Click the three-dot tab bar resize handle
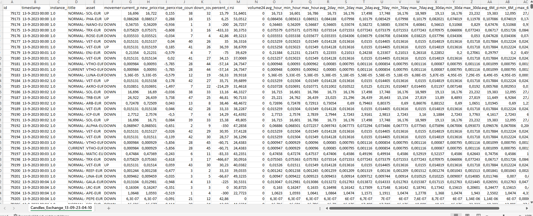This screenshot has width=533, height=216. [320, 208]
